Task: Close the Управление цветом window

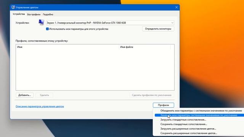Action: pyautogui.click(x=177, y=7)
